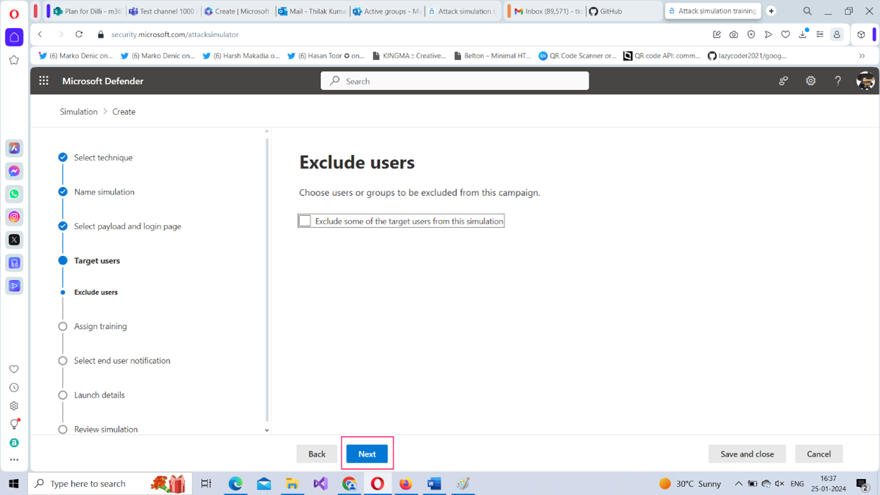Select the Assign training step circle

tap(63, 327)
